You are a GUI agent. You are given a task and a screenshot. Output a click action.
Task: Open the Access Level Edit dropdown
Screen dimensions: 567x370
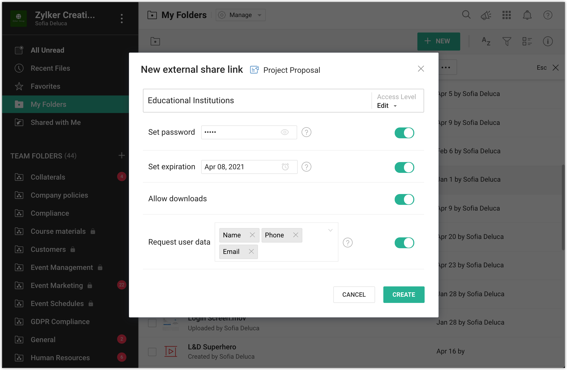pyautogui.click(x=387, y=106)
